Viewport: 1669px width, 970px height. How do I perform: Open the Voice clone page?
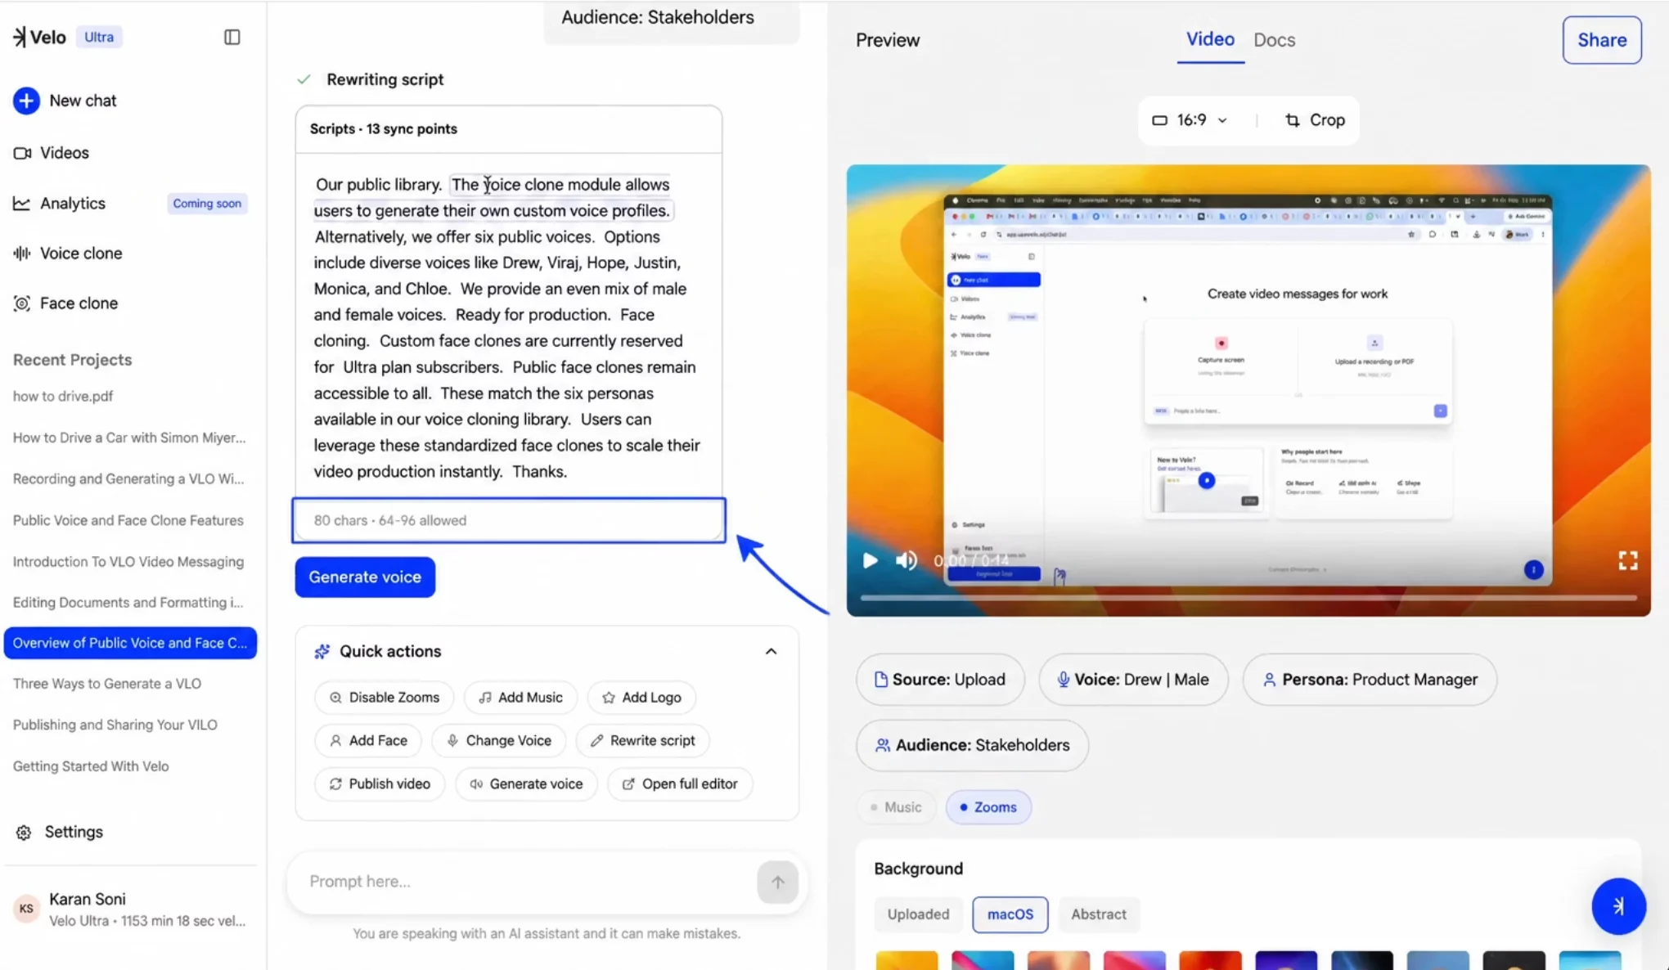(x=68, y=254)
